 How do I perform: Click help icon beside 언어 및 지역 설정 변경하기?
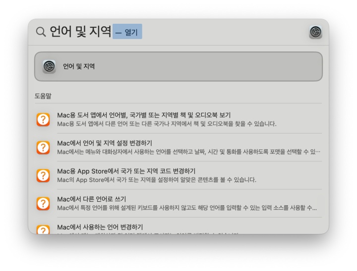click(x=43, y=147)
